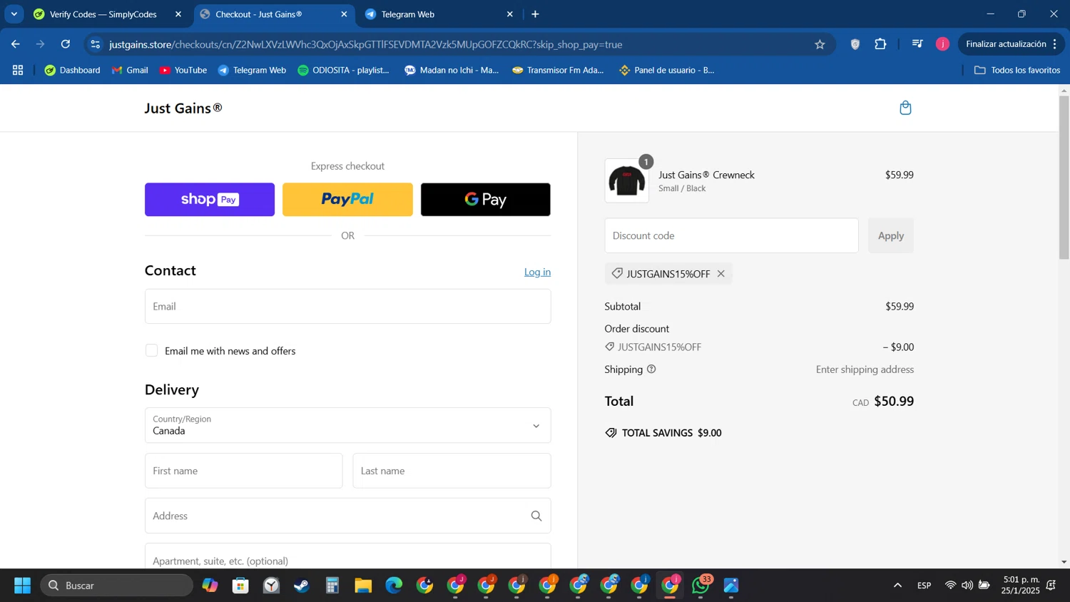
Task: Pay with Google Pay express checkout
Action: (x=485, y=200)
